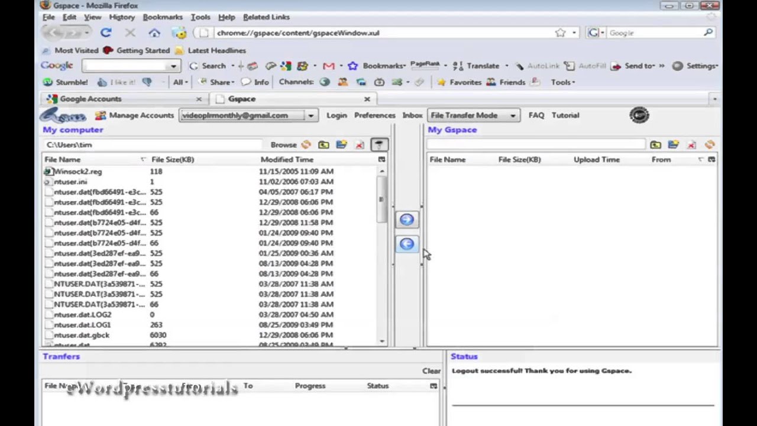Open the search engine selector dropdown
The image size is (757, 426).
pos(596,33)
